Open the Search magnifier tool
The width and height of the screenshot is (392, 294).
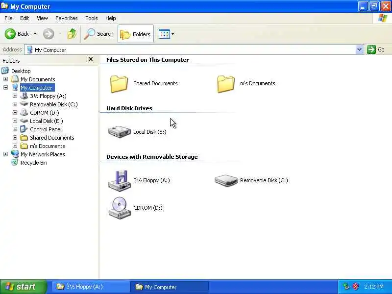[x=99, y=34]
